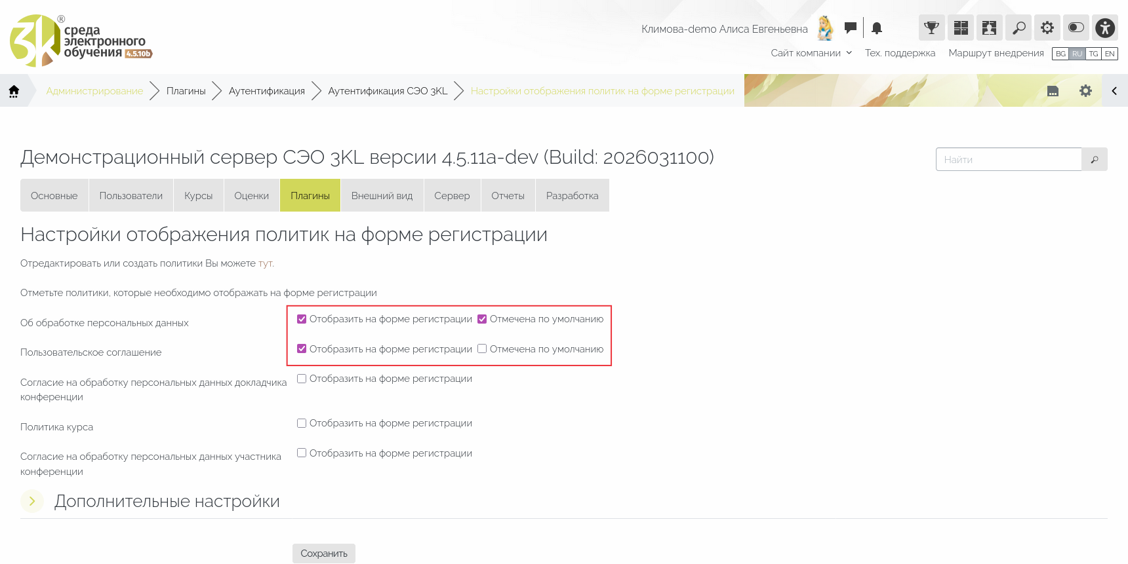Enable display for Политика курса
The width and height of the screenshot is (1128, 564).
[x=302, y=423]
